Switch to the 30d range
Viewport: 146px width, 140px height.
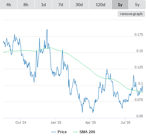click(x=79, y=5)
